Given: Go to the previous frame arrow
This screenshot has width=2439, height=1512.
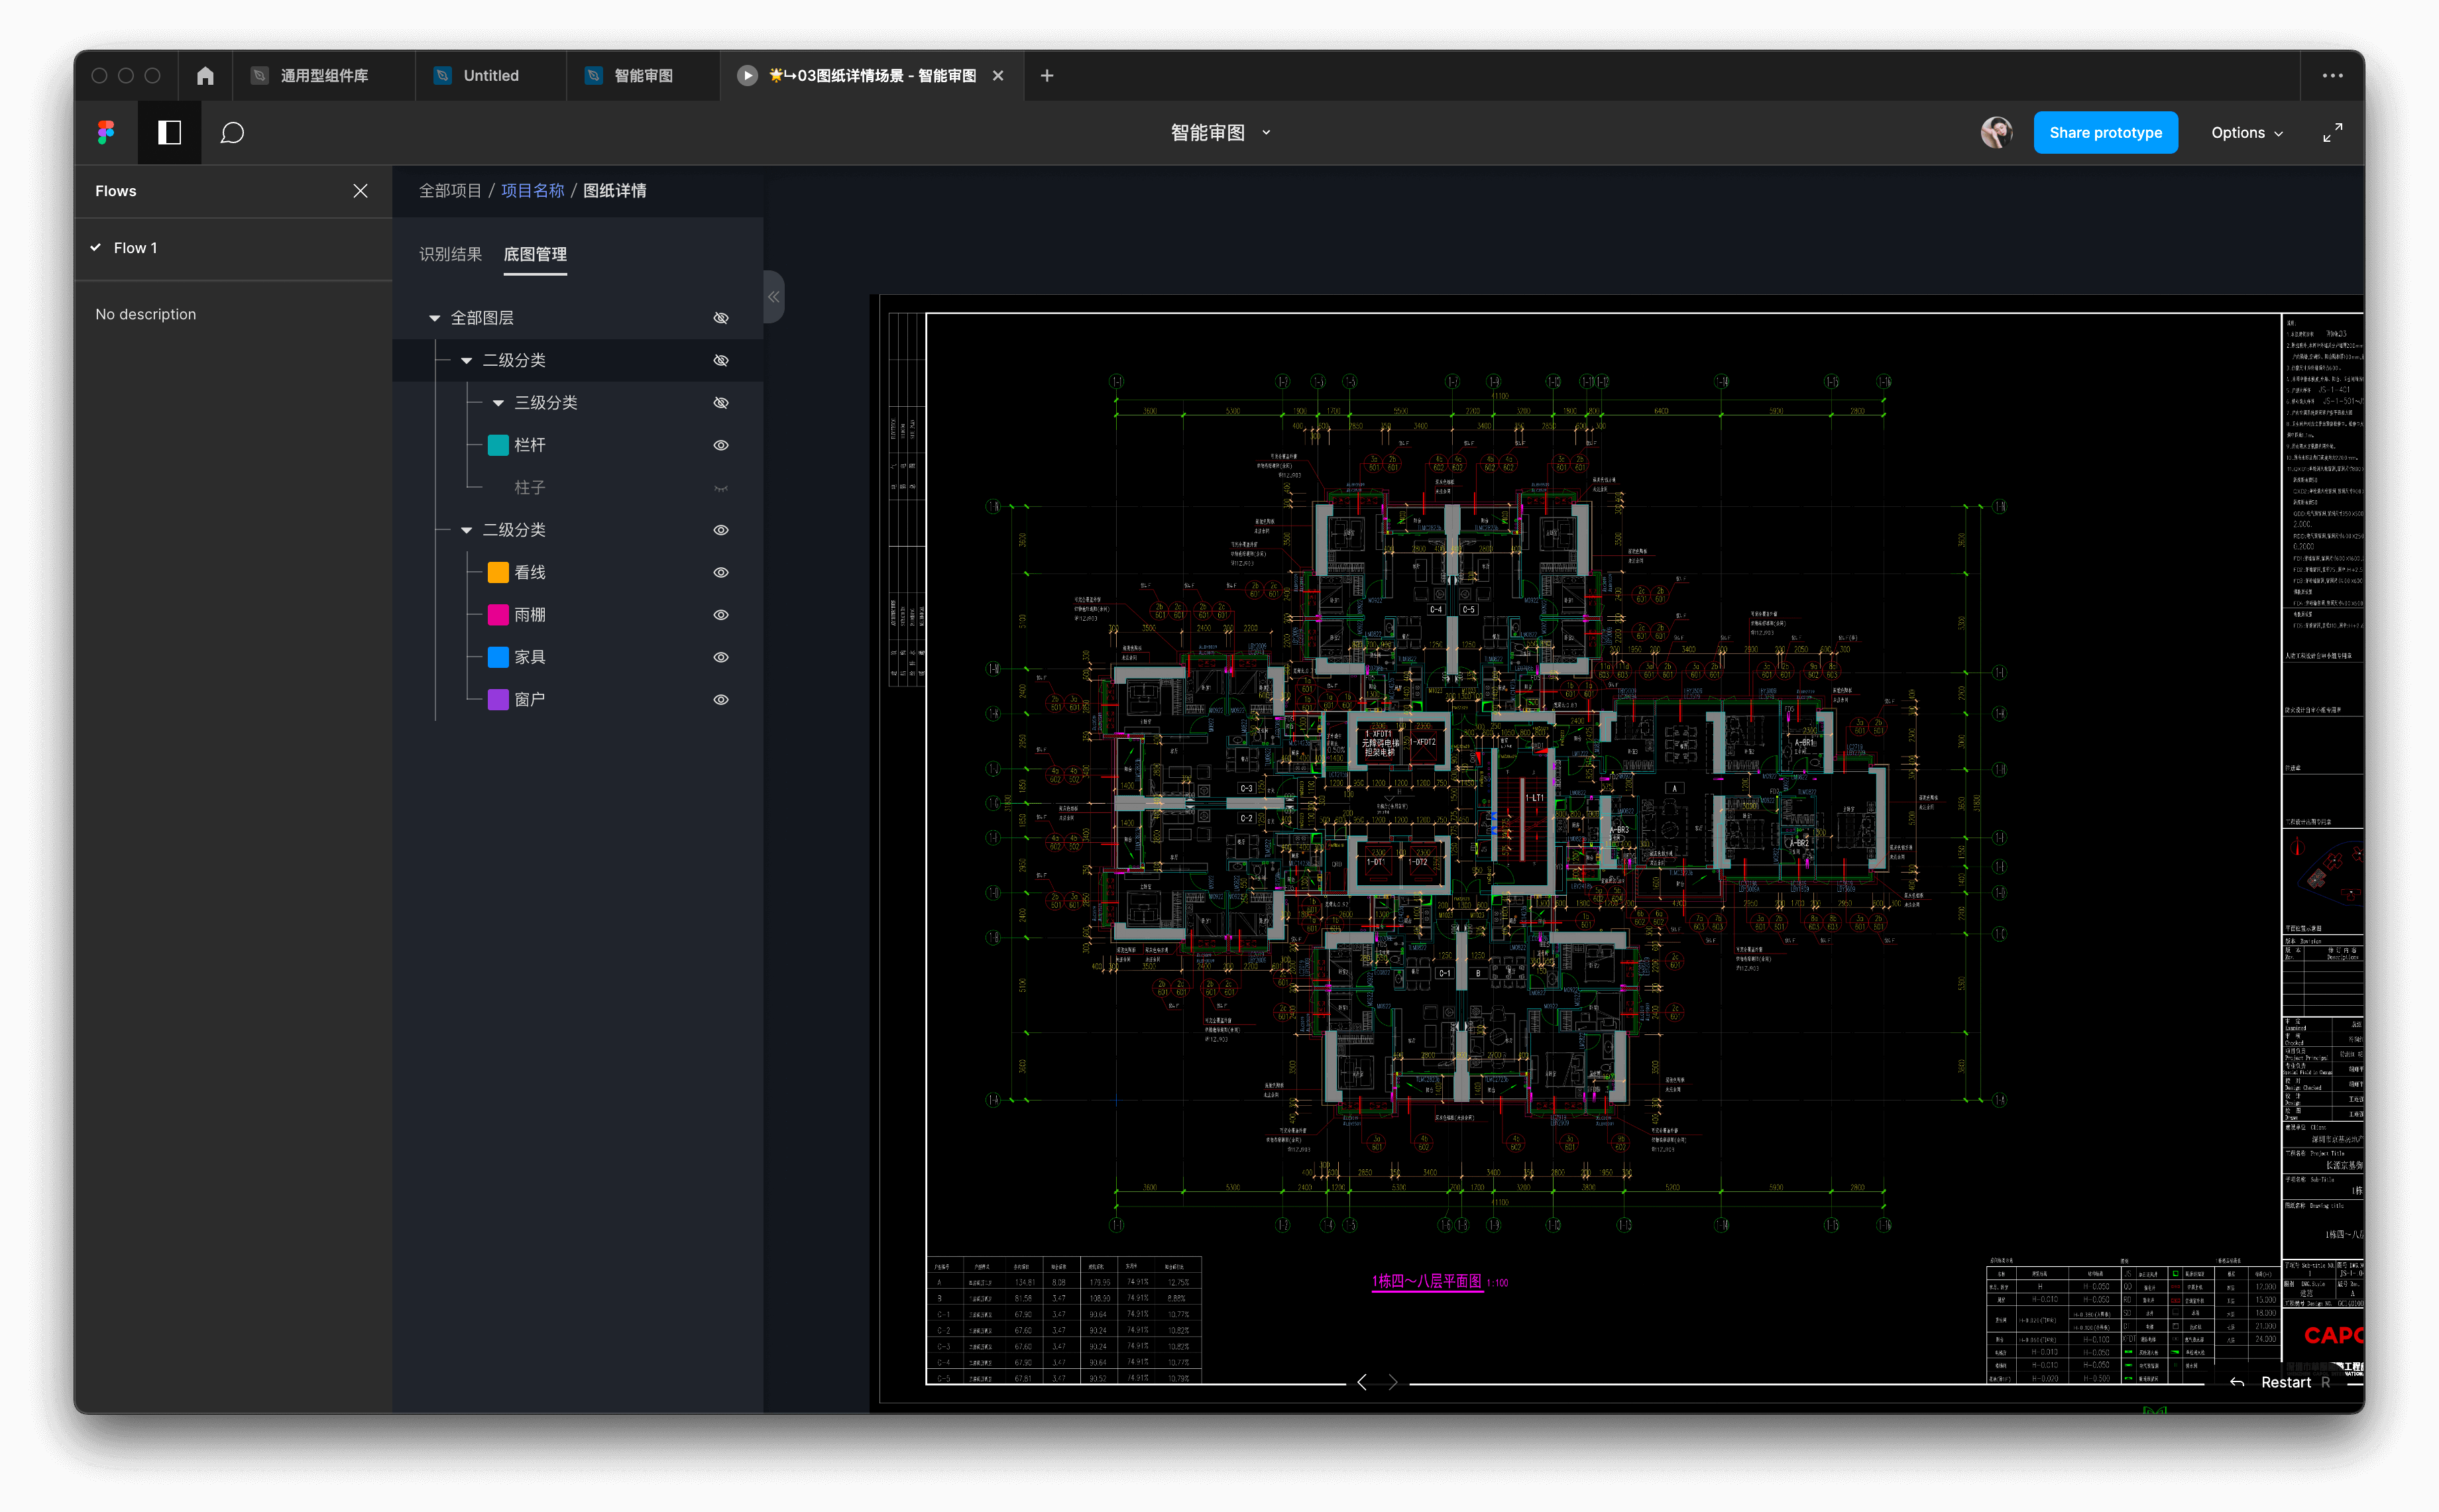Looking at the screenshot, I should (1361, 1382).
